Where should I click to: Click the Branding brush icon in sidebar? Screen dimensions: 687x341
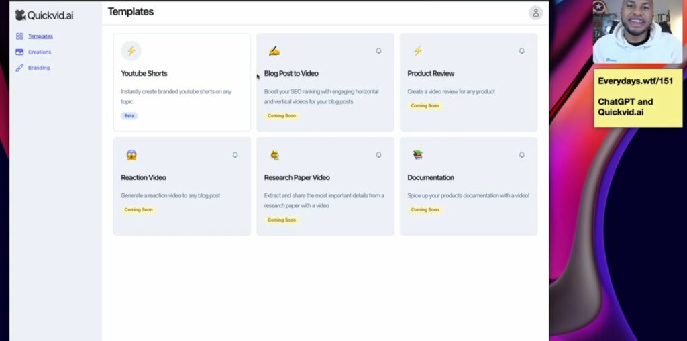pos(19,68)
